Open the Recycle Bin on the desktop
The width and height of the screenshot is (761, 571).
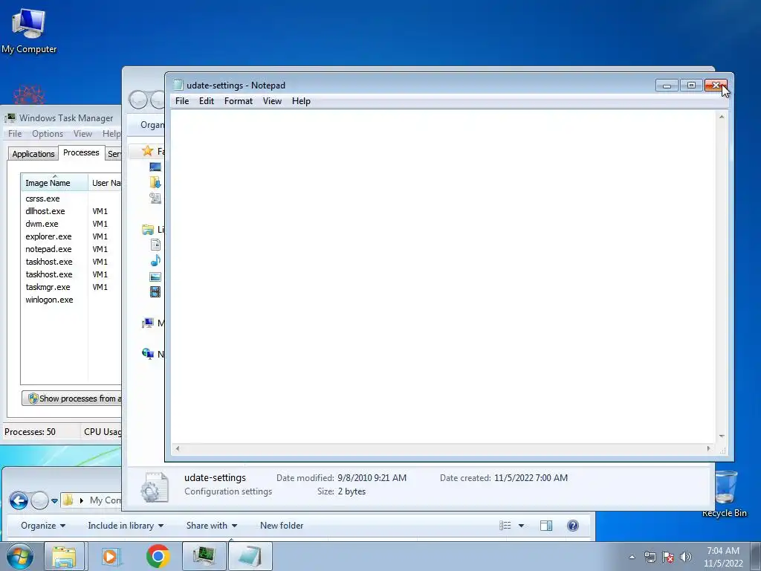click(x=725, y=494)
